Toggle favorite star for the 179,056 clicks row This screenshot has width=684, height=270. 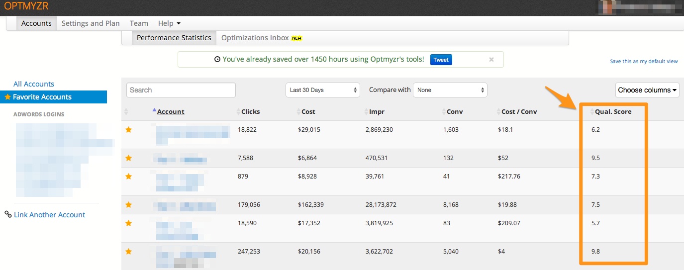pos(128,205)
